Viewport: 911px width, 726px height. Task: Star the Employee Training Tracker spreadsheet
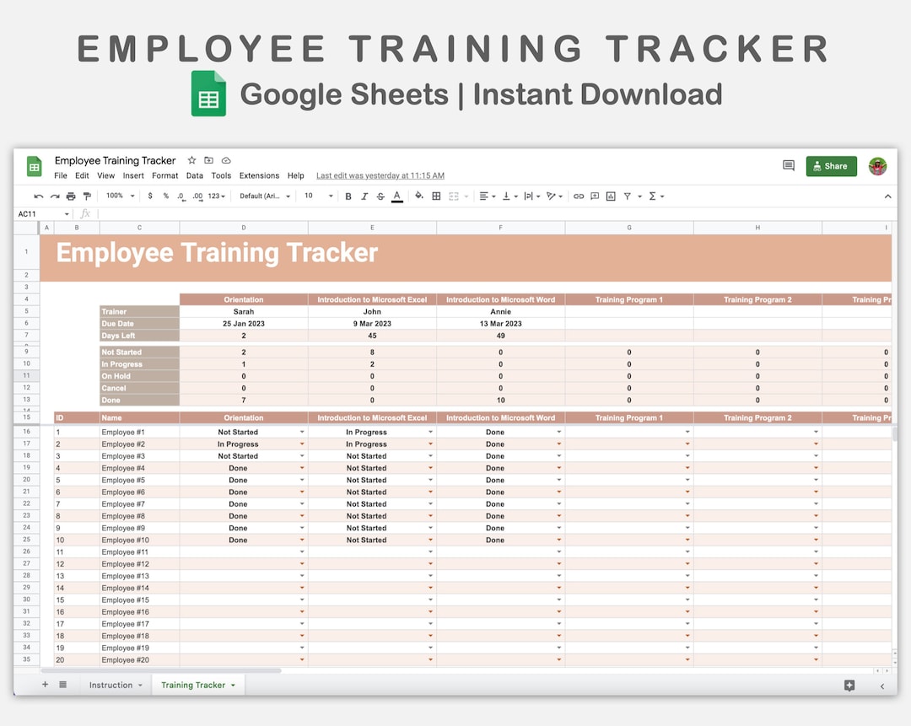click(191, 159)
